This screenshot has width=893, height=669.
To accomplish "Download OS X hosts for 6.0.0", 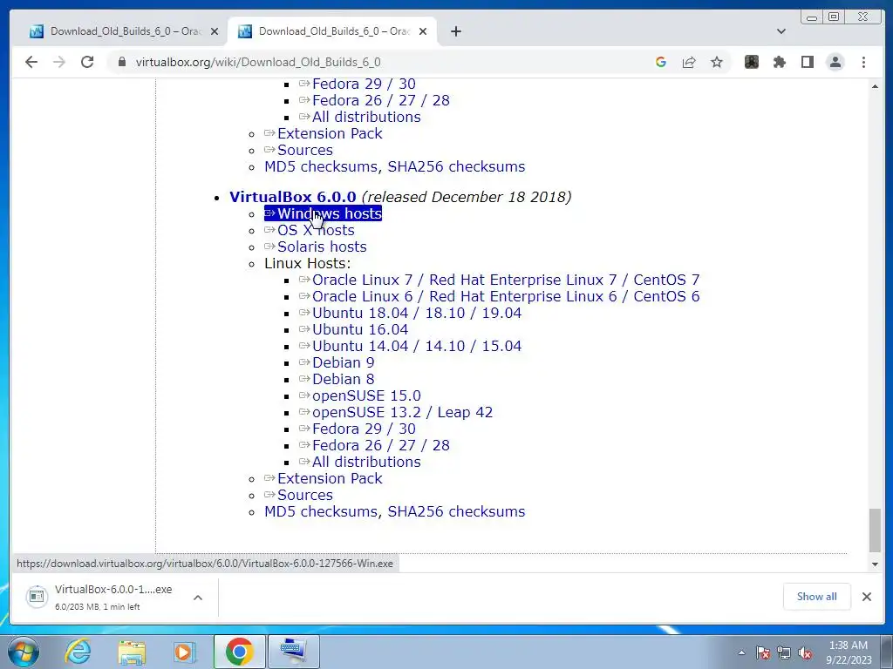I will (310, 230).
